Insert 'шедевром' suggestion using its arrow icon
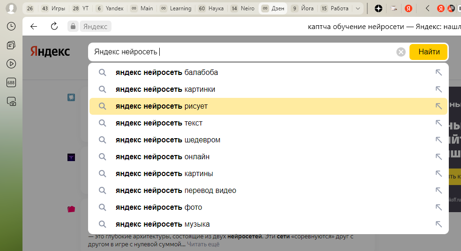Screen dimensions: 461x251 [x=439, y=140]
